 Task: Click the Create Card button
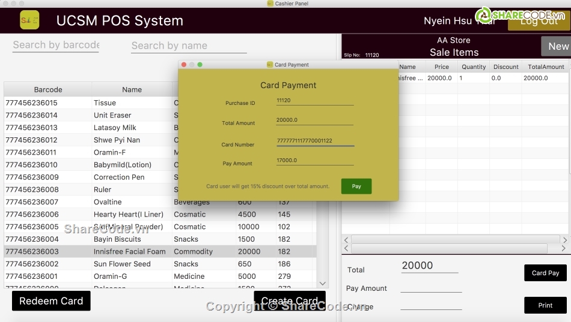click(290, 301)
